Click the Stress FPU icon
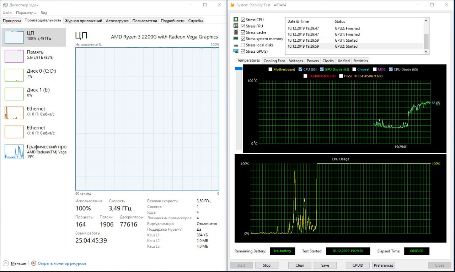 pos(236,26)
